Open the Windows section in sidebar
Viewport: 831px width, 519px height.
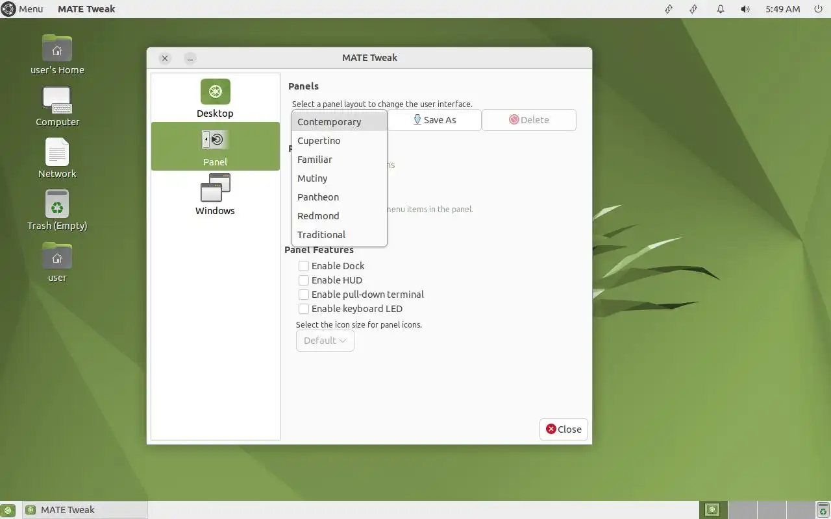[215, 195]
